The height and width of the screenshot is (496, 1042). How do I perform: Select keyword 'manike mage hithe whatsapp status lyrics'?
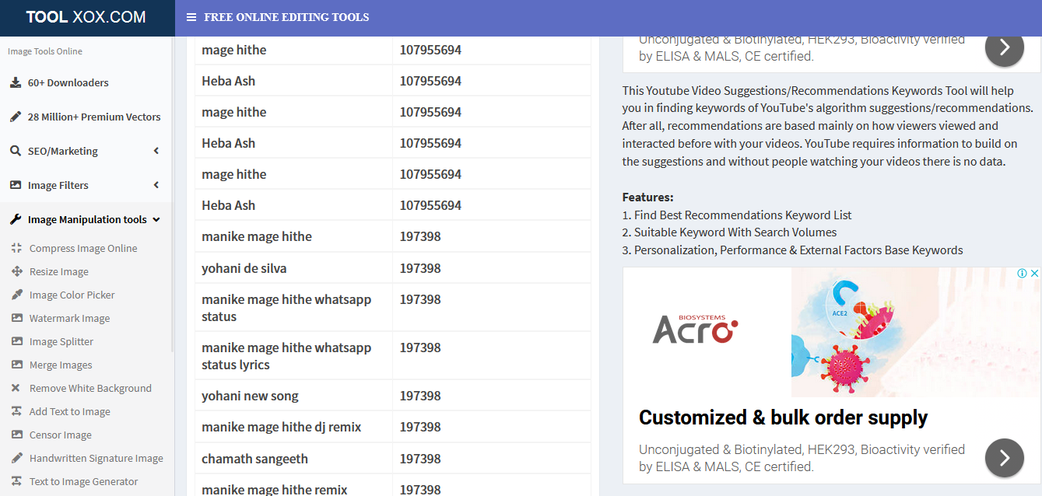[286, 356]
